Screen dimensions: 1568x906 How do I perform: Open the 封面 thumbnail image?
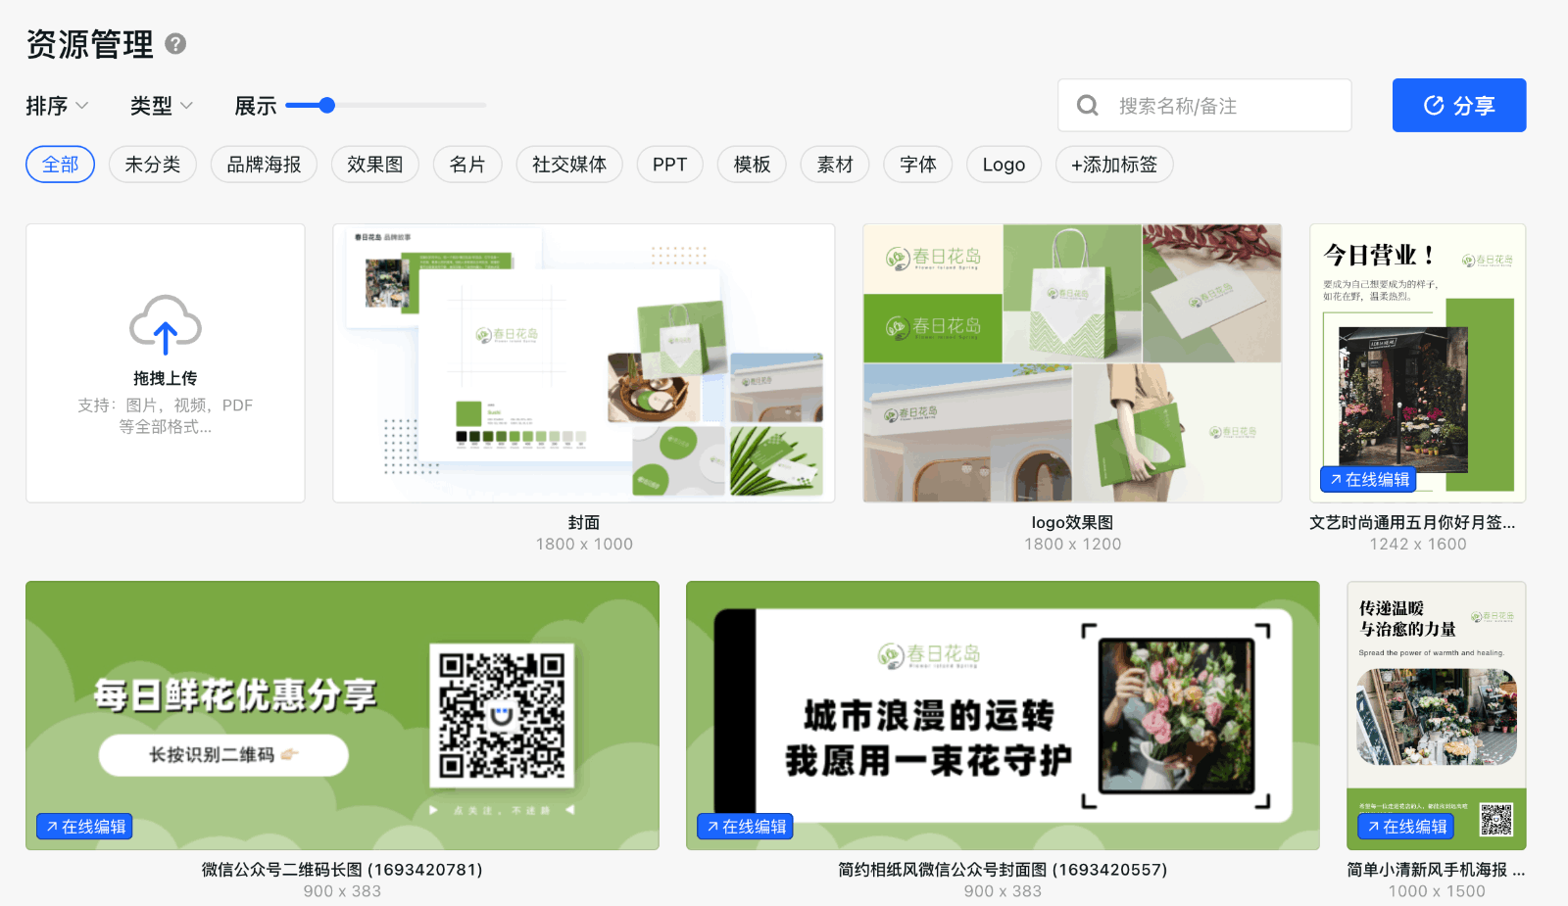tap(584, 363)
